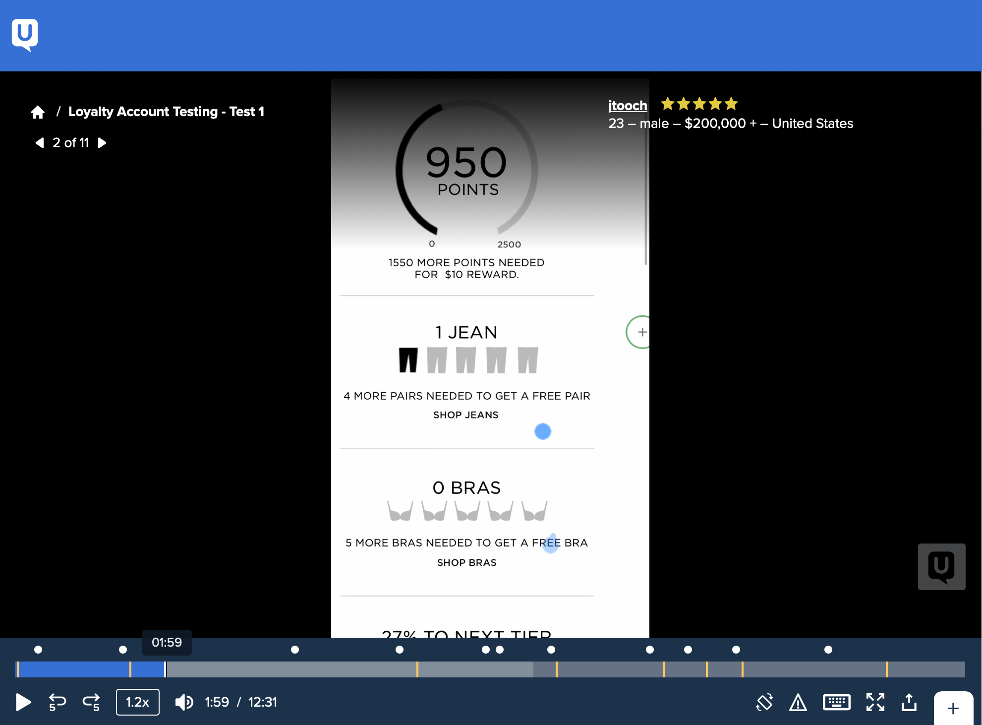Mute the video volume

pos(184,702)
